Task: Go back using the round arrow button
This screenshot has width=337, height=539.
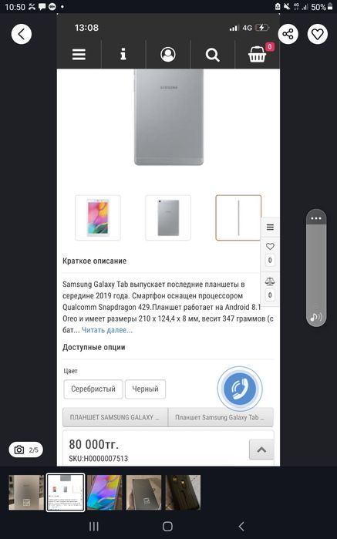Action: pyautogui.click(x=22, y=34)
